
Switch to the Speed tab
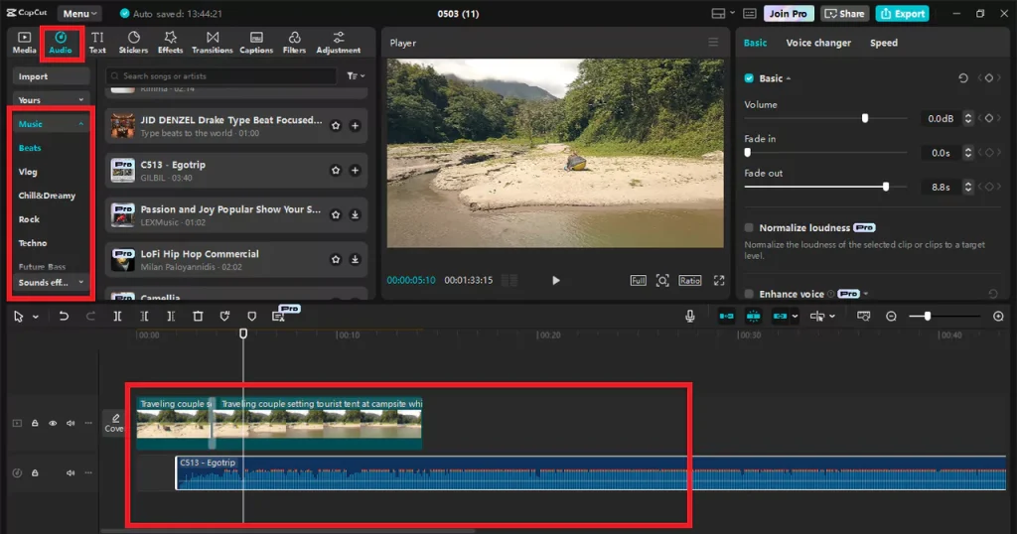pyautogui.click(x=883, y=43)
